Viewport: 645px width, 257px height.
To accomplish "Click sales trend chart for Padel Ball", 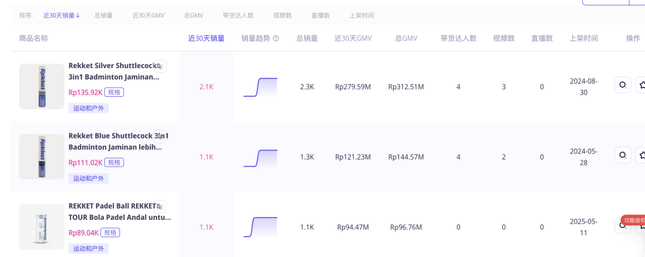I will [260, 227].
